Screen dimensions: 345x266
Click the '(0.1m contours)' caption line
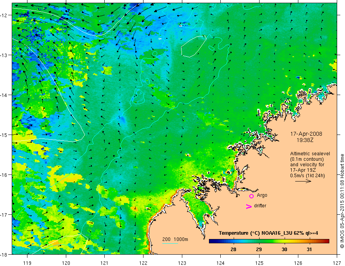coord(307,159)
